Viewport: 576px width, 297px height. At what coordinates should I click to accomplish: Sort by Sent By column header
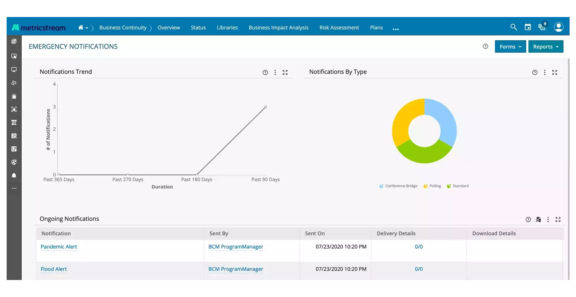pyautogui.click(x=252, y=234)
